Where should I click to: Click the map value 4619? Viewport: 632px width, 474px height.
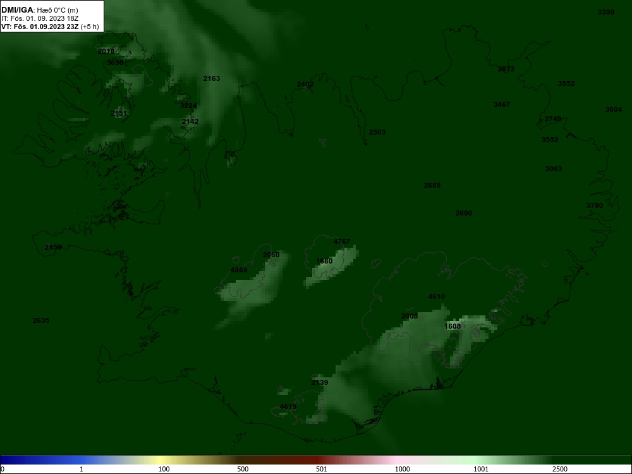coord(288,406)
